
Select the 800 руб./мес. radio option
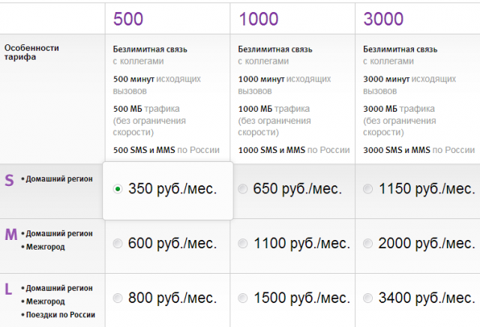[118, 299]
